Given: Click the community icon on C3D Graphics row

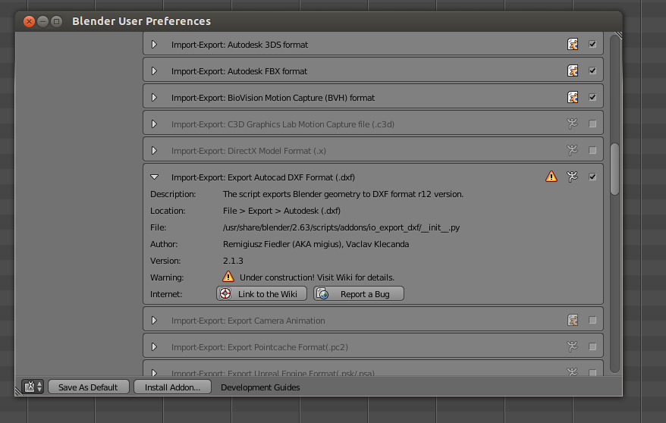Looking at the screenshot, I should click(x=573, y=124).
